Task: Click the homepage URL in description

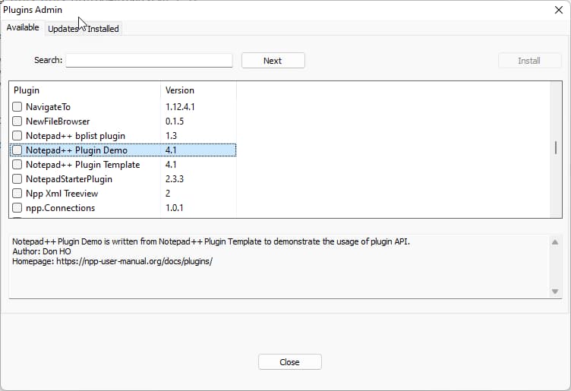Action: coord(134,261)
